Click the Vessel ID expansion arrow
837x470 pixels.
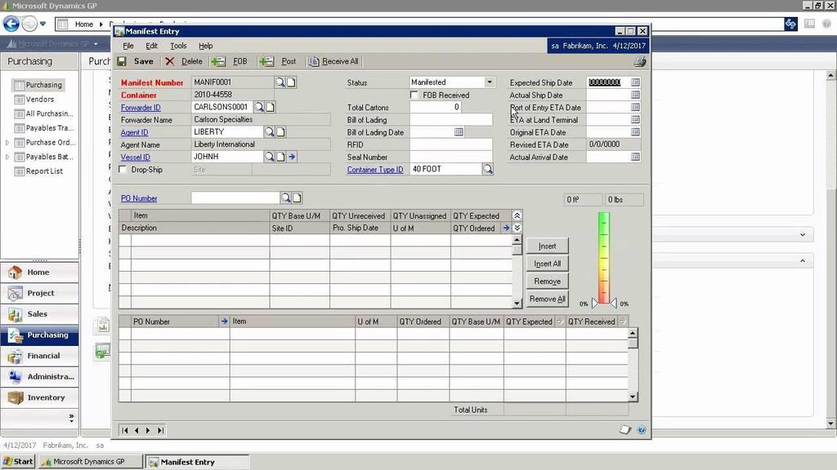coord(292,157)
